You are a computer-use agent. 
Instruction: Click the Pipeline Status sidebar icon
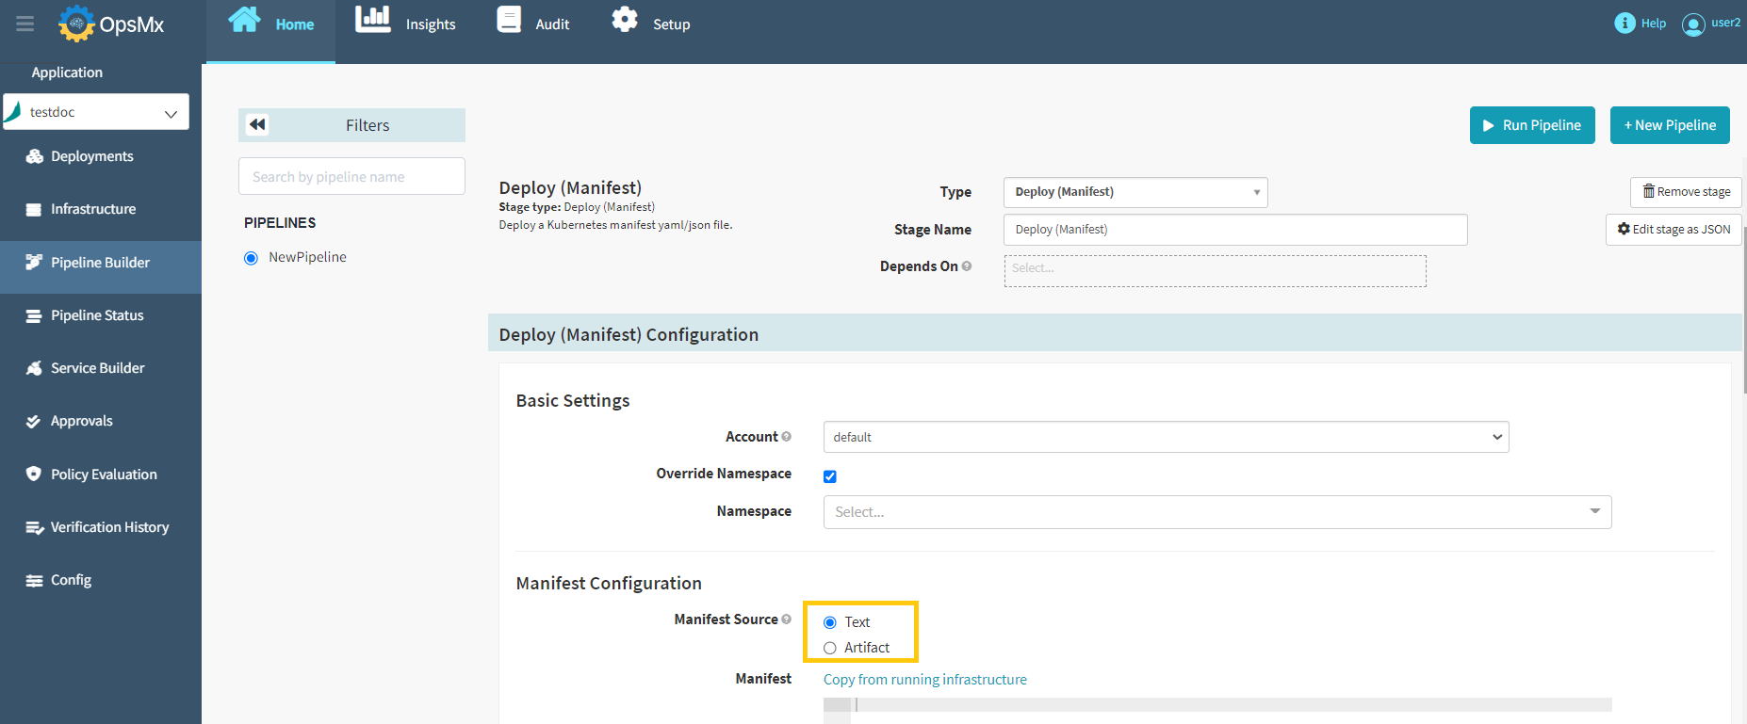click(x=34, y=315)
